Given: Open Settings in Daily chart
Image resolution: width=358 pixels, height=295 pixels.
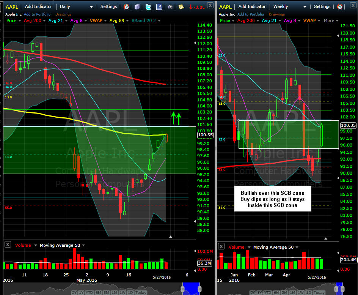Looking at the screenshot, I should click(x=109, y=6).
